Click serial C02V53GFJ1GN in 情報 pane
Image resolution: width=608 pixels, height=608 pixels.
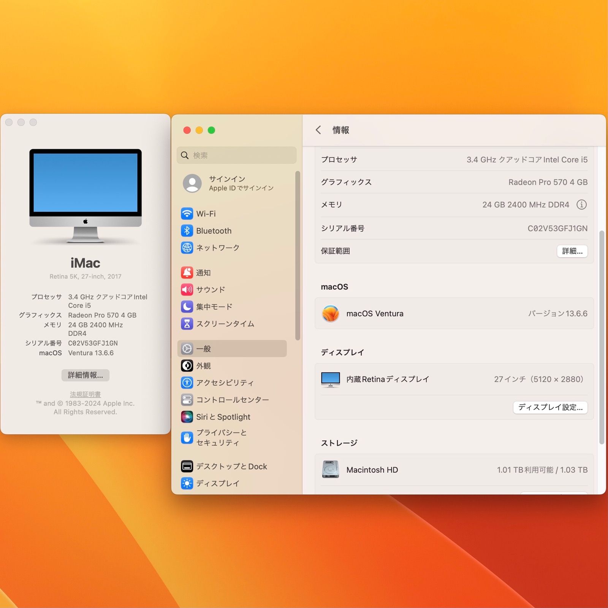(x=557, y=228)
